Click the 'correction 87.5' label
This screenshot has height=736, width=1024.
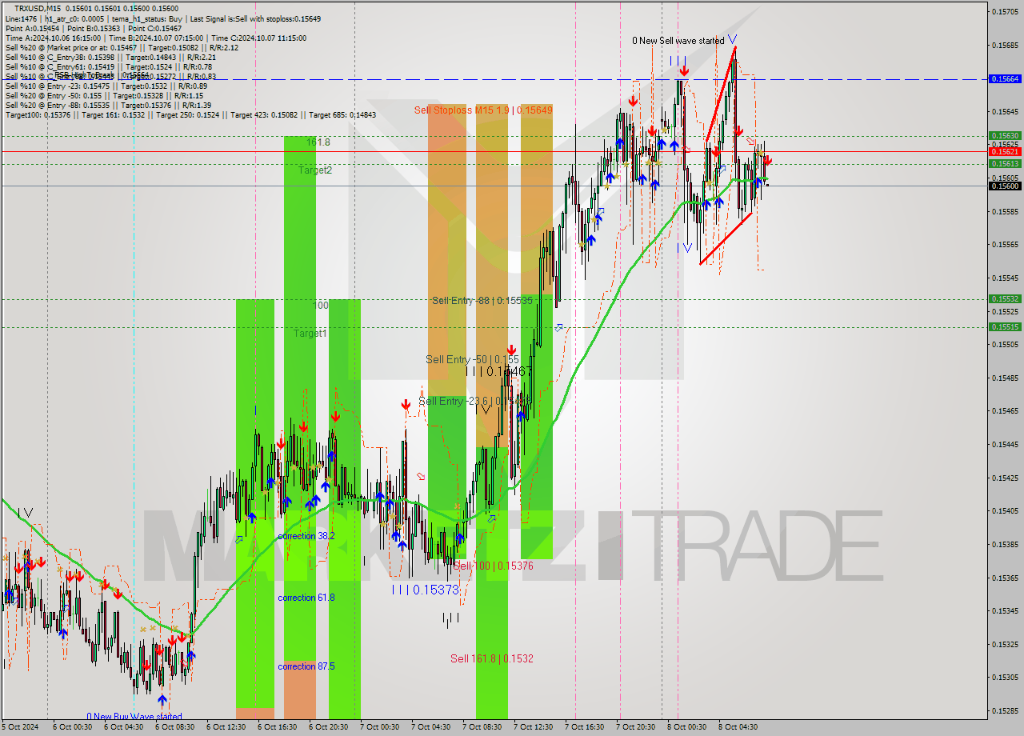click(306, 666)
